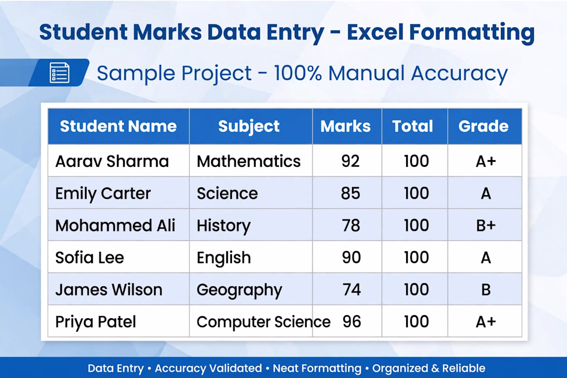
Task: Click the B+ grade cell
Action: click(x=485, y=225)
